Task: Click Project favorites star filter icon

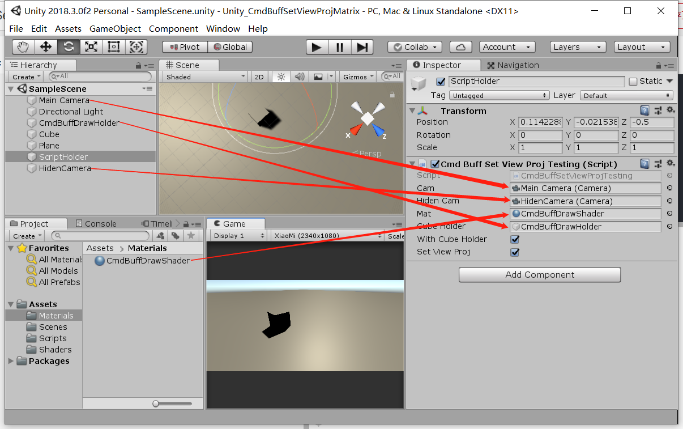Action: (x=191, y=236)
